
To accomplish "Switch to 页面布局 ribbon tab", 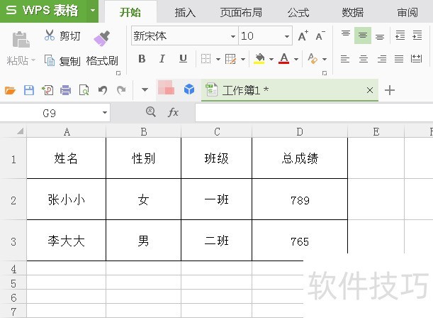I will click(241, 13).
